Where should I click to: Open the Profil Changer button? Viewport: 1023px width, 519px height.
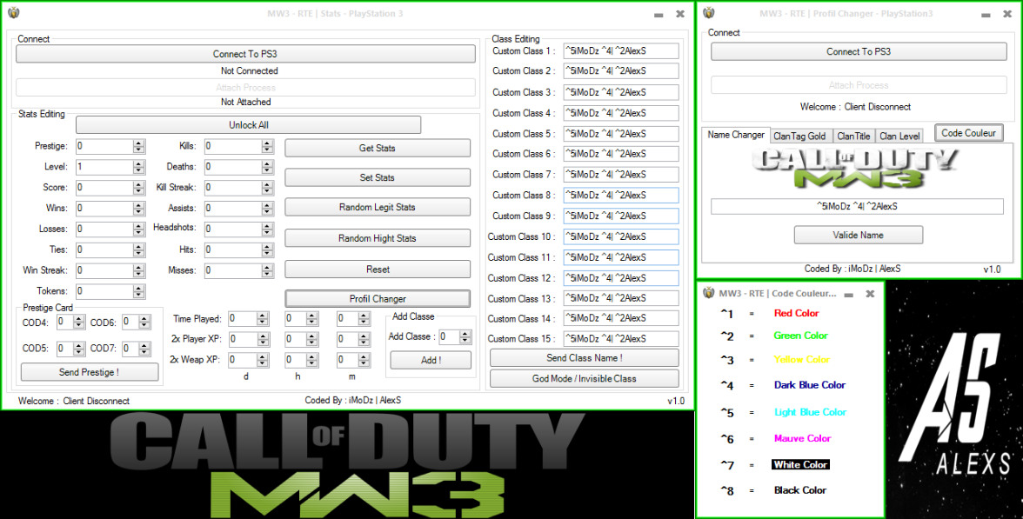click(378, 299)
